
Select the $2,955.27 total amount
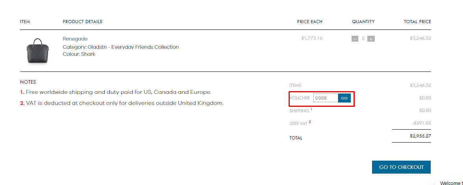click(420, 136)
